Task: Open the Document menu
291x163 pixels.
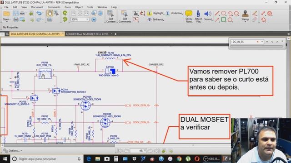Action: tap(37, 7)
